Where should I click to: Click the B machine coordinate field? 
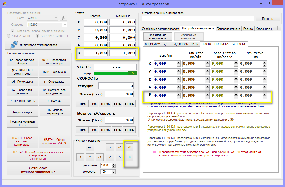pos(122,53)
